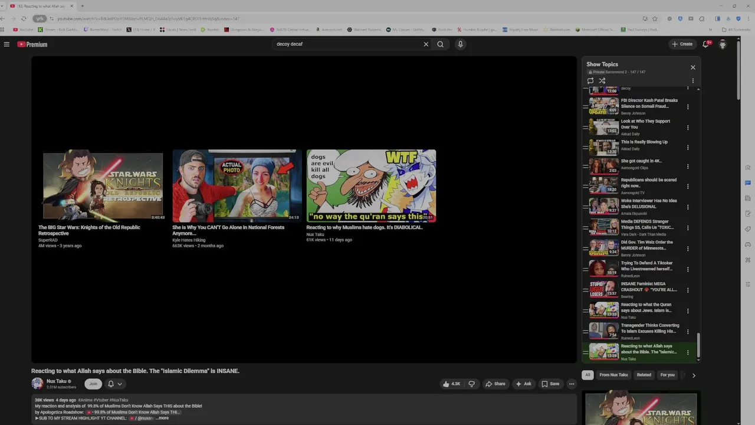Click the browser address bar URL
The image size is (755, 425).
[x=147, y=18]
